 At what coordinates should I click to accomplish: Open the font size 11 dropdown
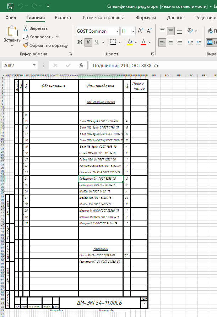pyautogui.click(x=133, y=31)
